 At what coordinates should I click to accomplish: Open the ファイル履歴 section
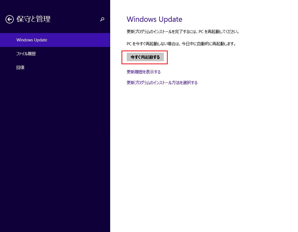coord(26,54)
